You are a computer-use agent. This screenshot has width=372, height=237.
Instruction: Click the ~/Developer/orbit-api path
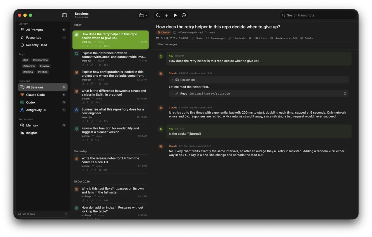[190, 32]
